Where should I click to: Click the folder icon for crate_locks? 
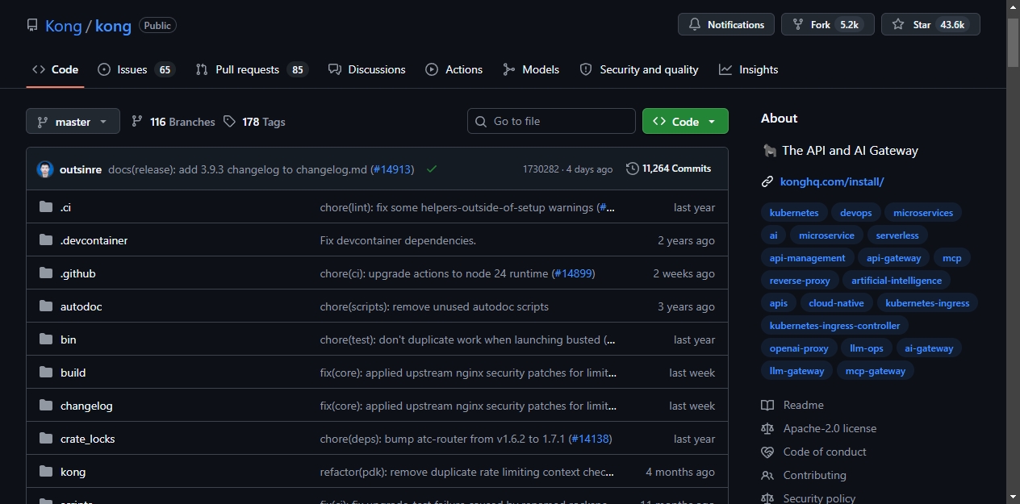point(46,439)
